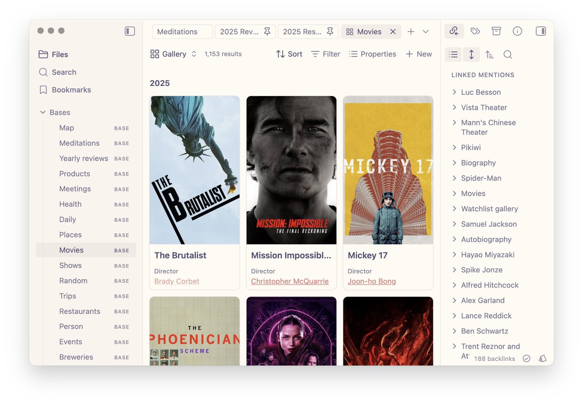The width and height of the screenshot is (583, 404).
Task: Click the 188 backlinks status text
Action: [494, 358]
